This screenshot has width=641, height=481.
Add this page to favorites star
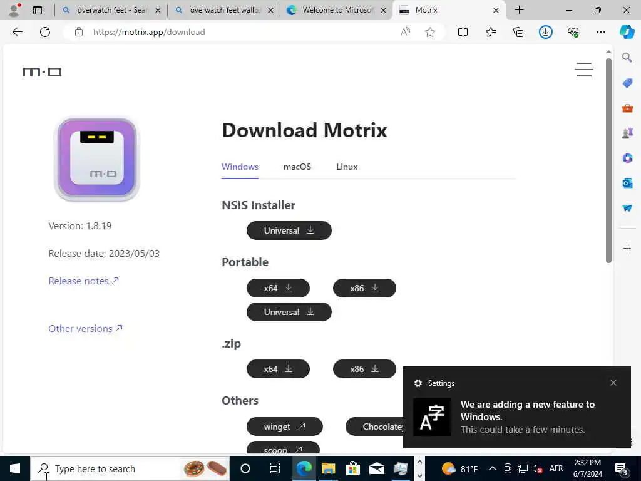pyautogui.click(x=429, y=32)
